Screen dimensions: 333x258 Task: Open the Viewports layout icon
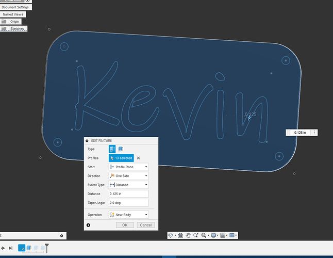coord(232,235)
